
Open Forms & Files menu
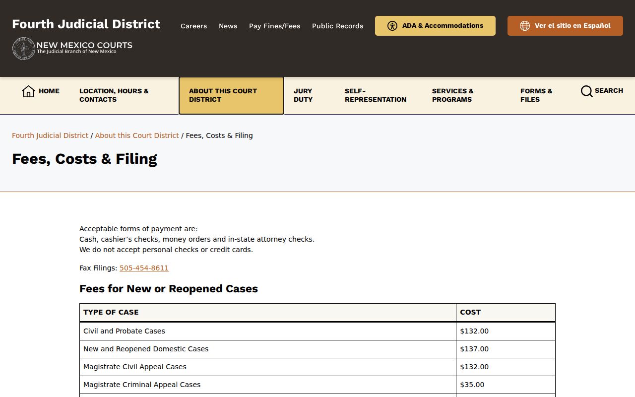pyautogui.click(x=536, y=95)
